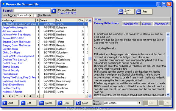Open the Preached @ tab

161,24
